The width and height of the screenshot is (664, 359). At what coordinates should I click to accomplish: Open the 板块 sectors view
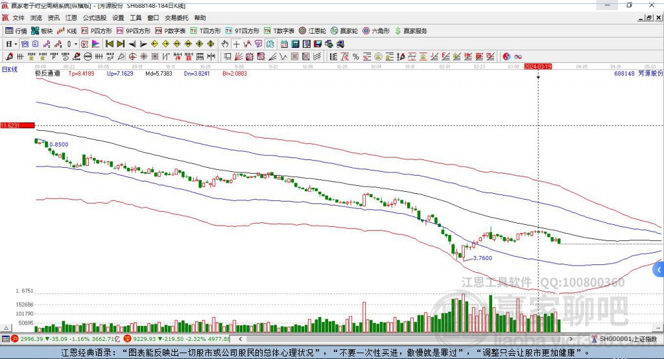click(x=42, y=31)
